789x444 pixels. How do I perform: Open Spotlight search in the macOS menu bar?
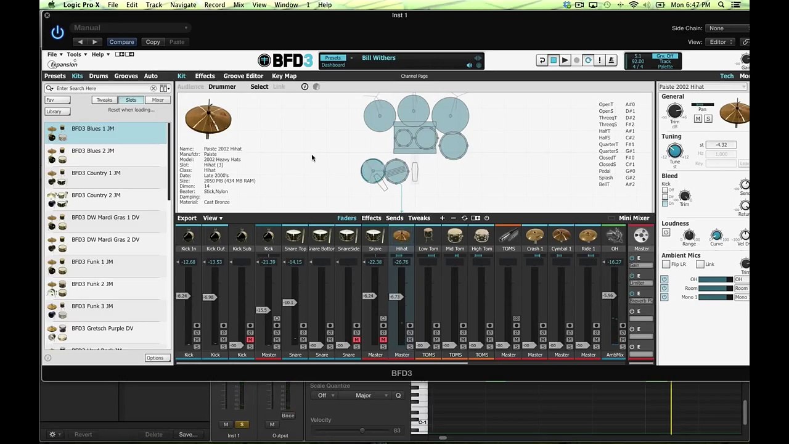pos(721,5)
